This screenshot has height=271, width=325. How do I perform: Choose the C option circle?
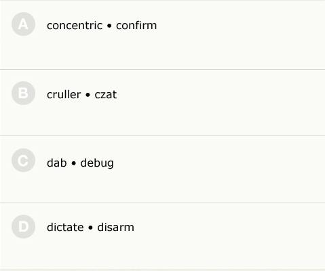pos(23,161)
